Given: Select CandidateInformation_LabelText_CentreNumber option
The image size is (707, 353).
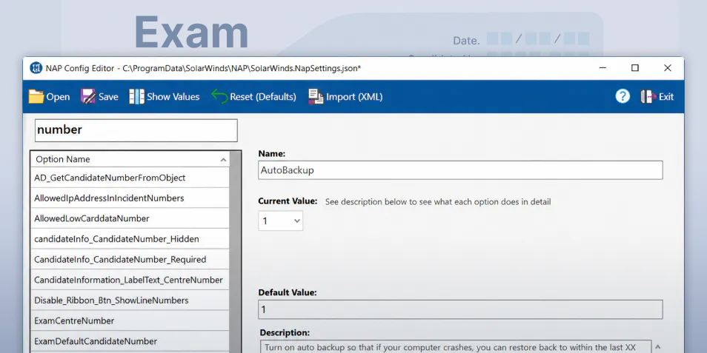Looking at the screenshot, I should [x=130, y=280].
